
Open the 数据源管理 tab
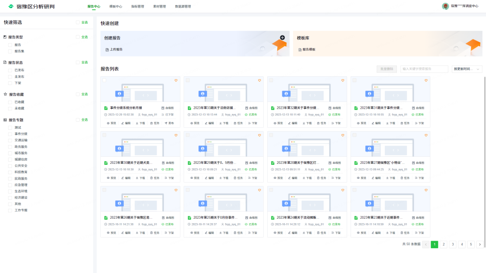pos(183,7)
